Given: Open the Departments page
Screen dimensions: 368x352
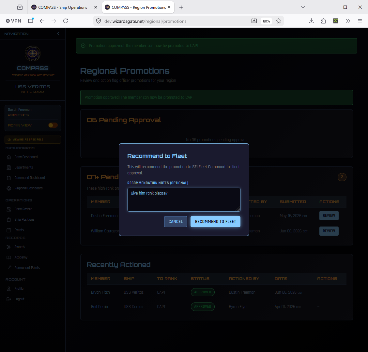Looking at the screenshot, I should pyautogui.click(x=24, y=167).
